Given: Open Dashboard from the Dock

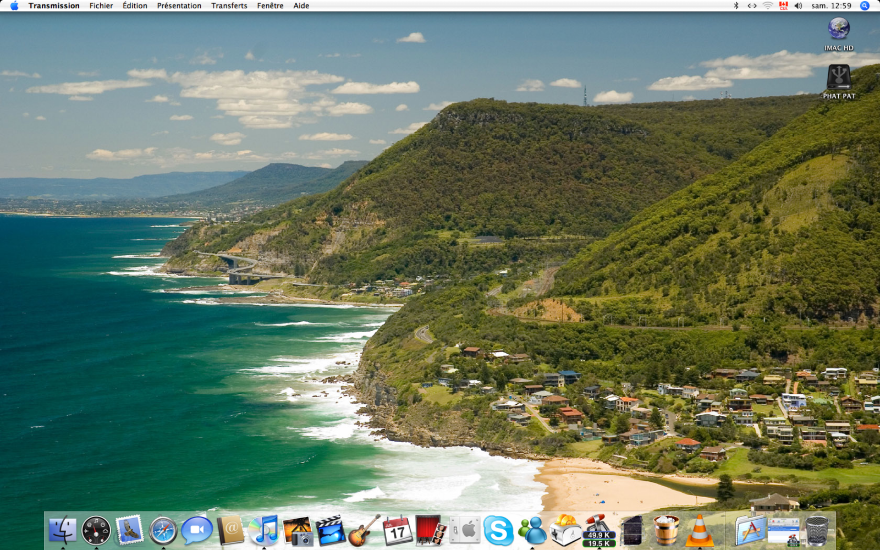Looking at the screenshot, I should click(x=96, y=531).
